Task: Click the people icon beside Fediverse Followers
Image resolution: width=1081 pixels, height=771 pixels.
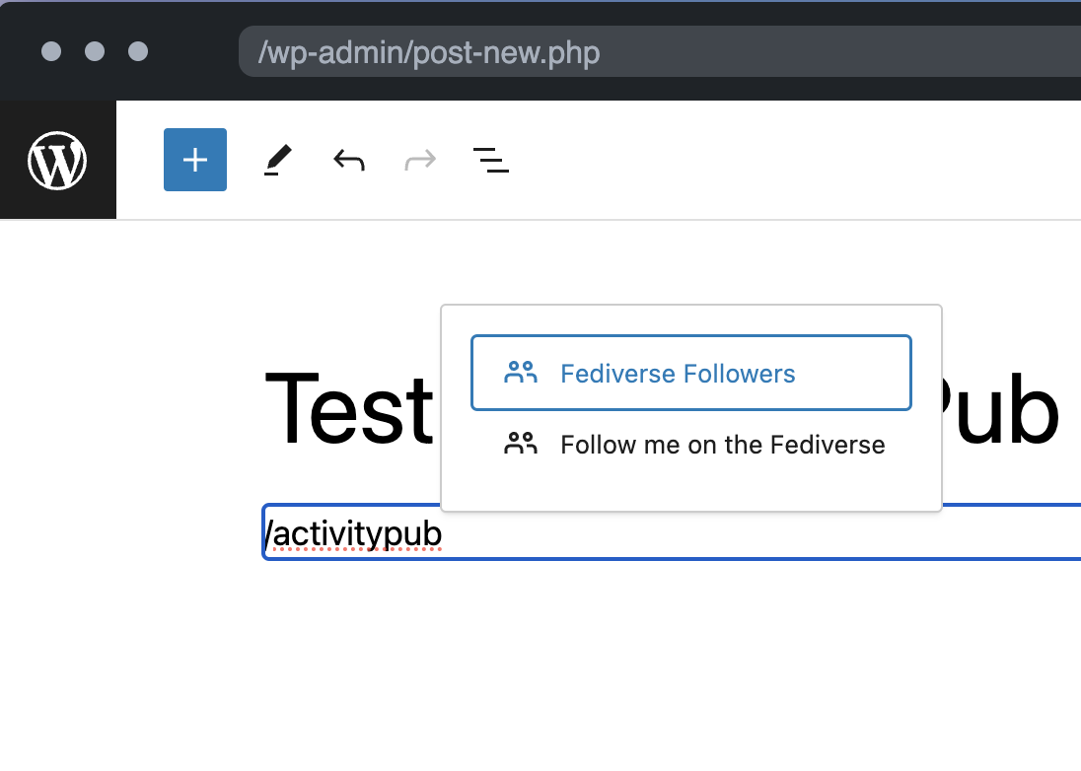Action: pos(521,373)
